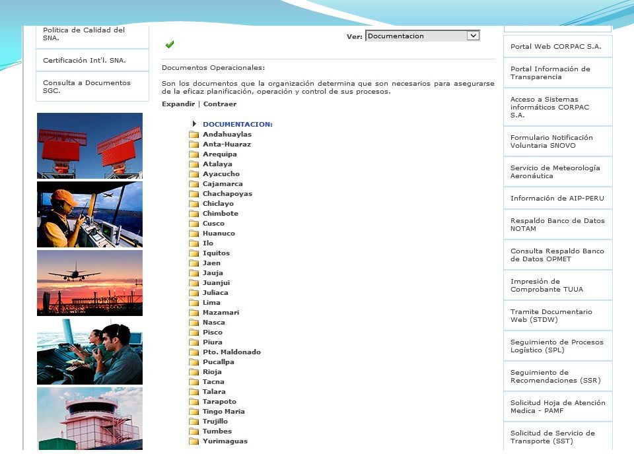The height and width of the screenshot is (475, 634).
Task: Open the Ver Documentacion dropdown
Action: (423, 36)
